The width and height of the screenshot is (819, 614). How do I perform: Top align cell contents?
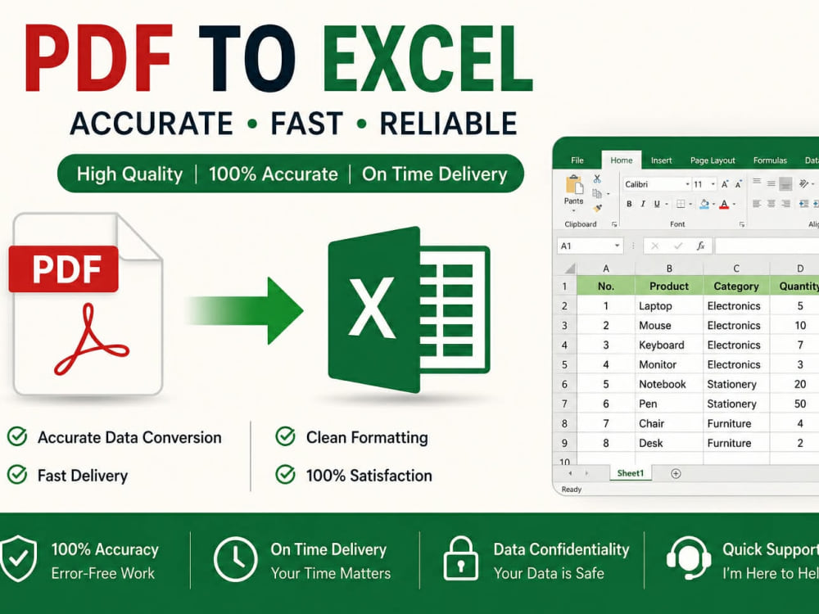[x=757, y=181]
